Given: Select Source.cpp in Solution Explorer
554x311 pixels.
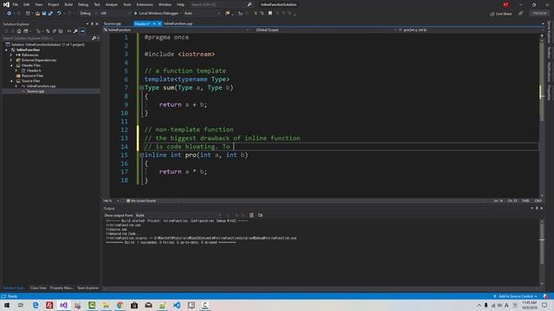Looking at the screenshot, I should [x=35, y=92].
